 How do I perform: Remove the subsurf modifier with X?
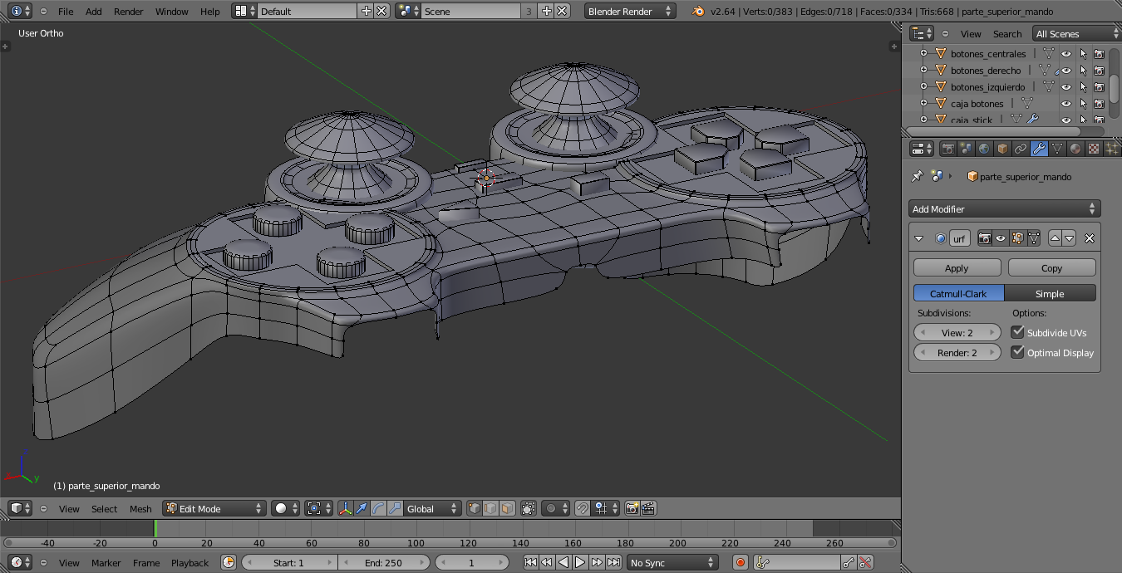point(1090,238)
